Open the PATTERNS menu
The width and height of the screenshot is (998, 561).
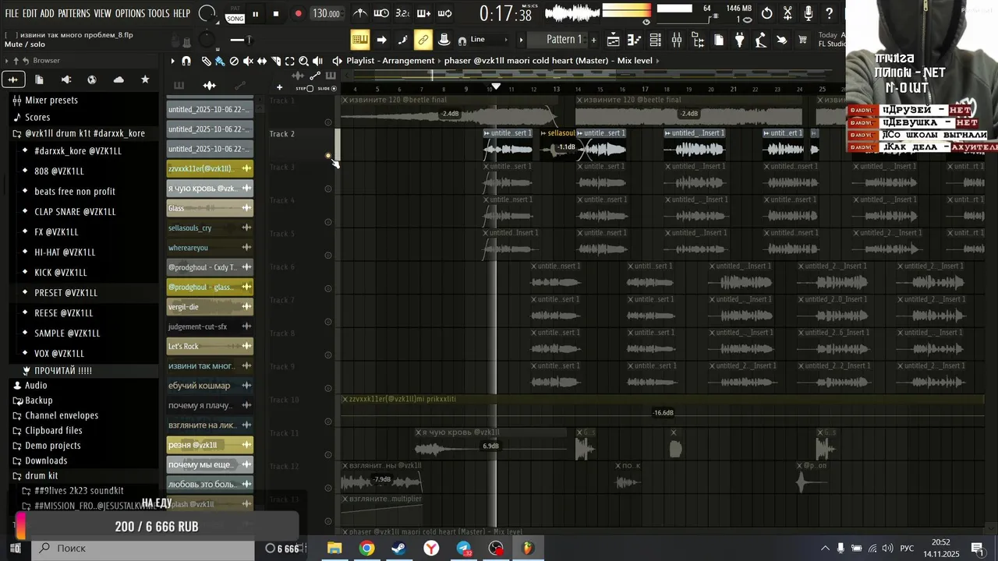click(x=74, y=13)
